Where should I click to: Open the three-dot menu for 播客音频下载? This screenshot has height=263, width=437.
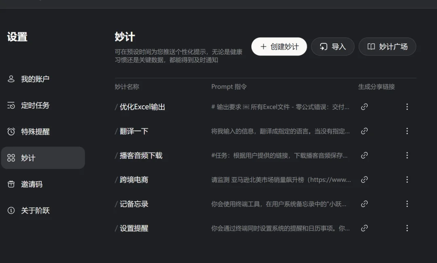[x=407, y=155]
